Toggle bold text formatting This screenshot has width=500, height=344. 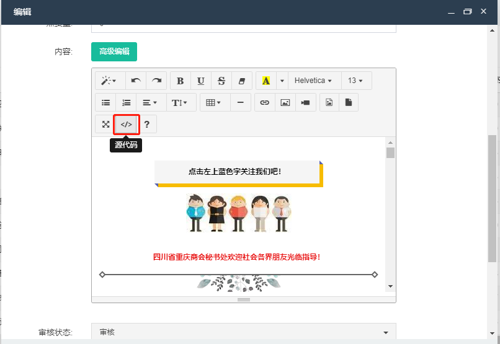[181, 81]
